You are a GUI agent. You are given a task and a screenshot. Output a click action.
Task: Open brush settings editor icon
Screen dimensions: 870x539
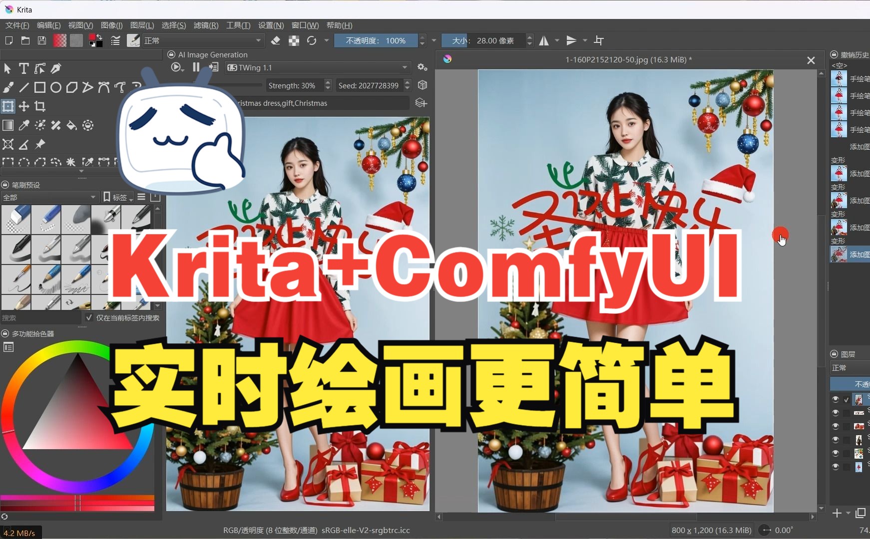coord(115,40)
